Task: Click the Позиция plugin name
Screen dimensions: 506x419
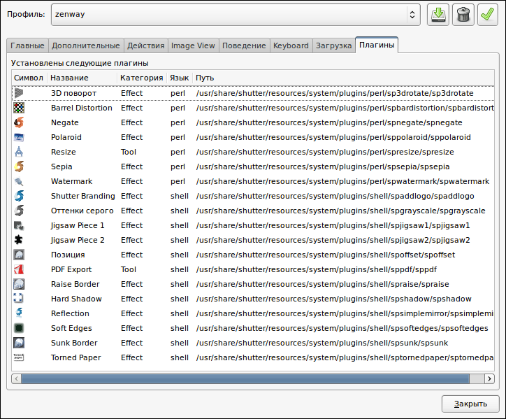Action: pos(68,255)
